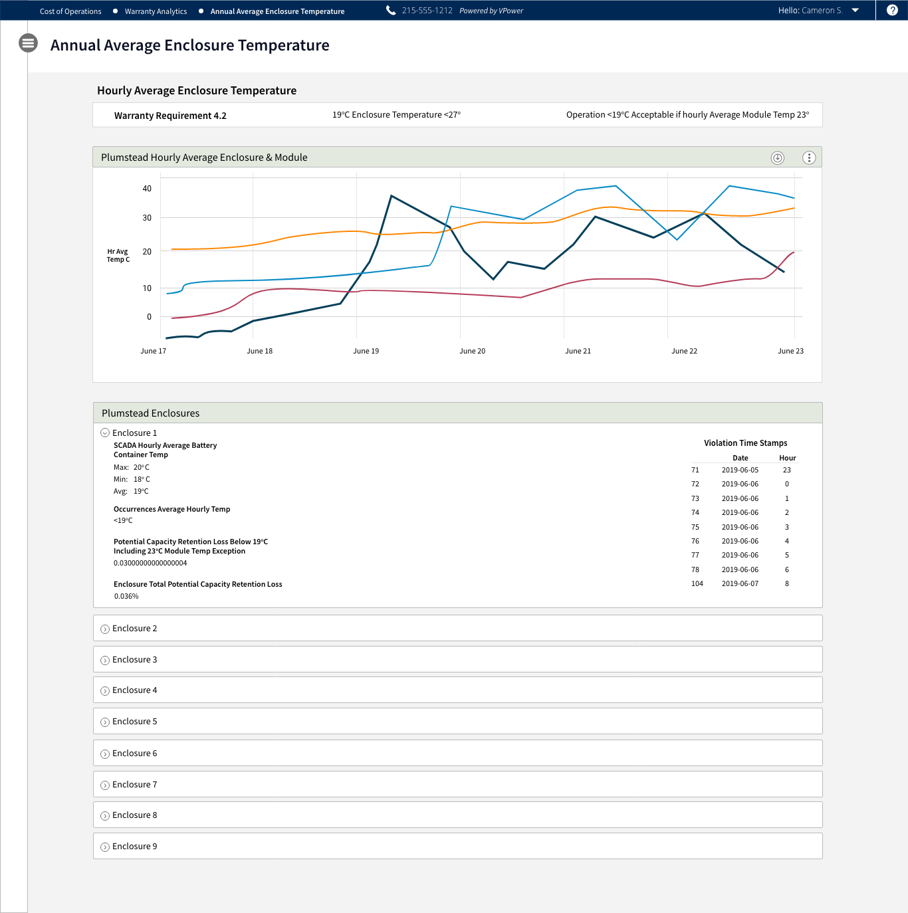This screenshot has height=913, width=908.
Task: Click the help question mark icon
Action: [892, 10]
